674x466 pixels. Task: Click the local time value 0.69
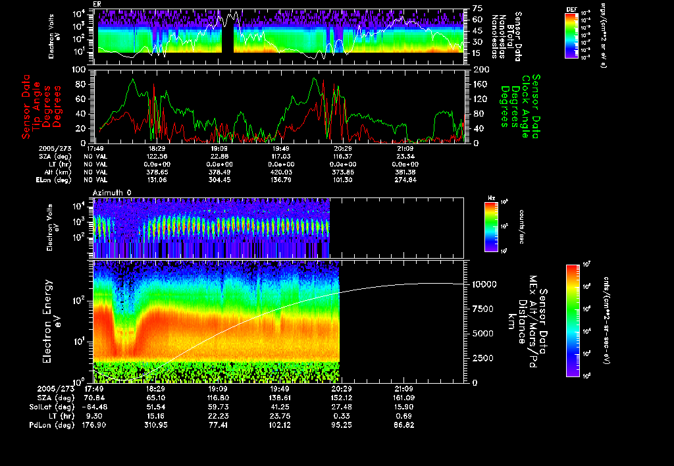tap(403, 416)
